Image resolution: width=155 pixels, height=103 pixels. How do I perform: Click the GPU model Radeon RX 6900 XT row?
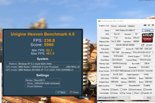(x=43, y=70)
